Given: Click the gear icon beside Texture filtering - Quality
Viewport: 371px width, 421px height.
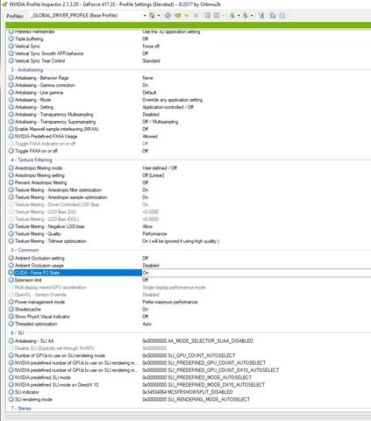Looking at the screenshot, I should 11,233.
